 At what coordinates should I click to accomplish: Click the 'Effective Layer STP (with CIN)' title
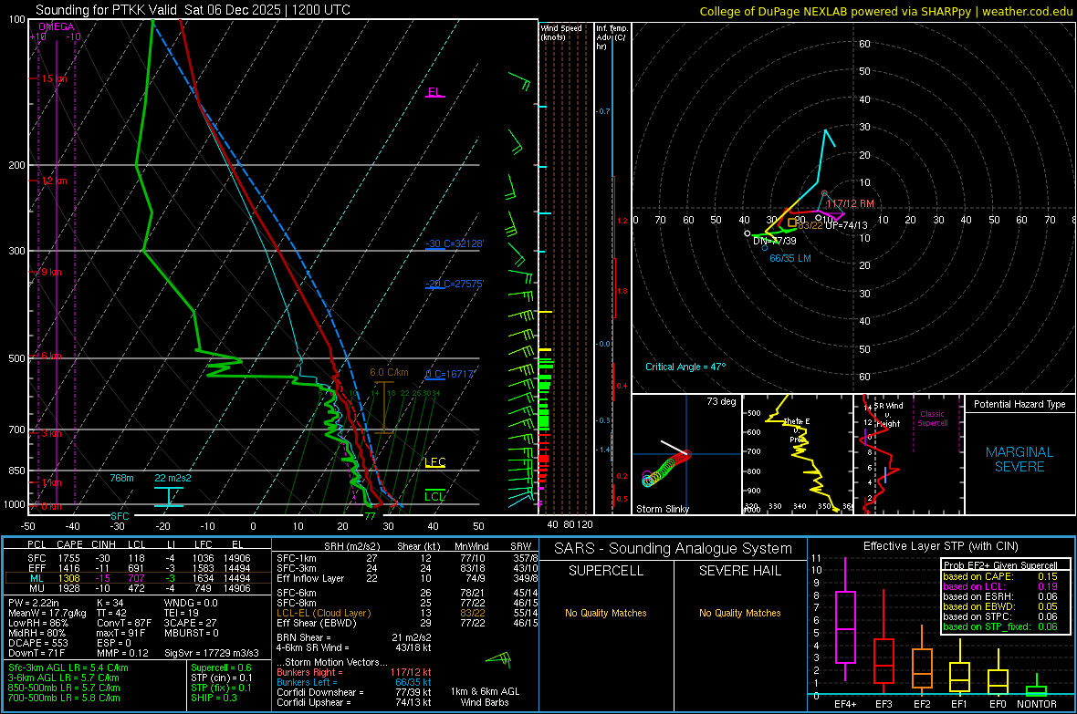pyautogui.click(x=940, y=546)
